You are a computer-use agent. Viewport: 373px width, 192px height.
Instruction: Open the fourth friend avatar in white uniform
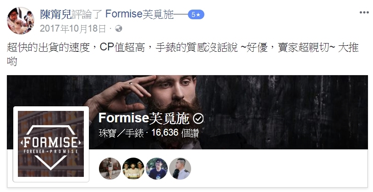[x=180, y=169]
